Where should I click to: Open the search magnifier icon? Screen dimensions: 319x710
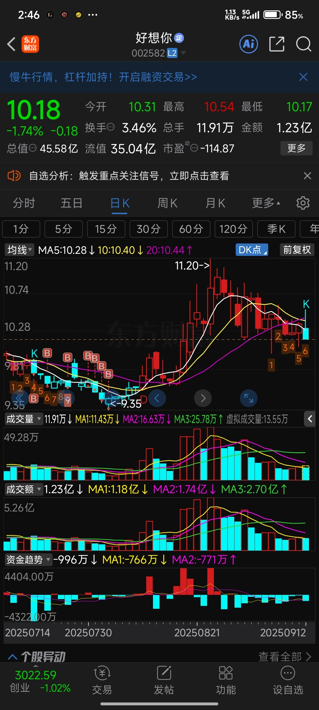pyautogui.click(x=304, y=44)
